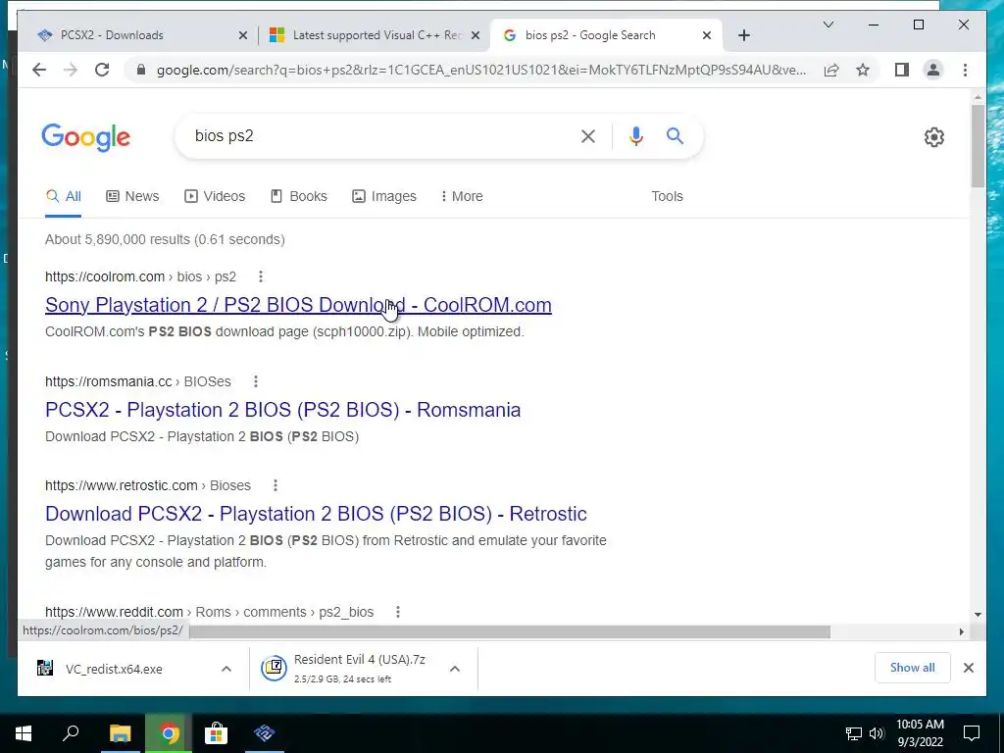Clear the search box text
Image resolution: width=1004 pixels, height=753 pixels.
(x=588, y=136)
